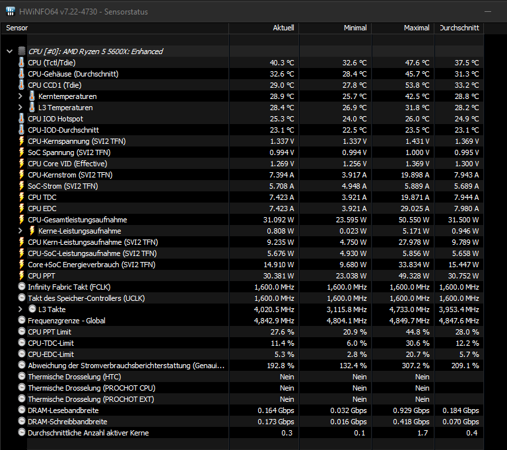Click the 29.025 A maximum CPU EDC value
The image size is (507, 450).
tap(415, 209)
